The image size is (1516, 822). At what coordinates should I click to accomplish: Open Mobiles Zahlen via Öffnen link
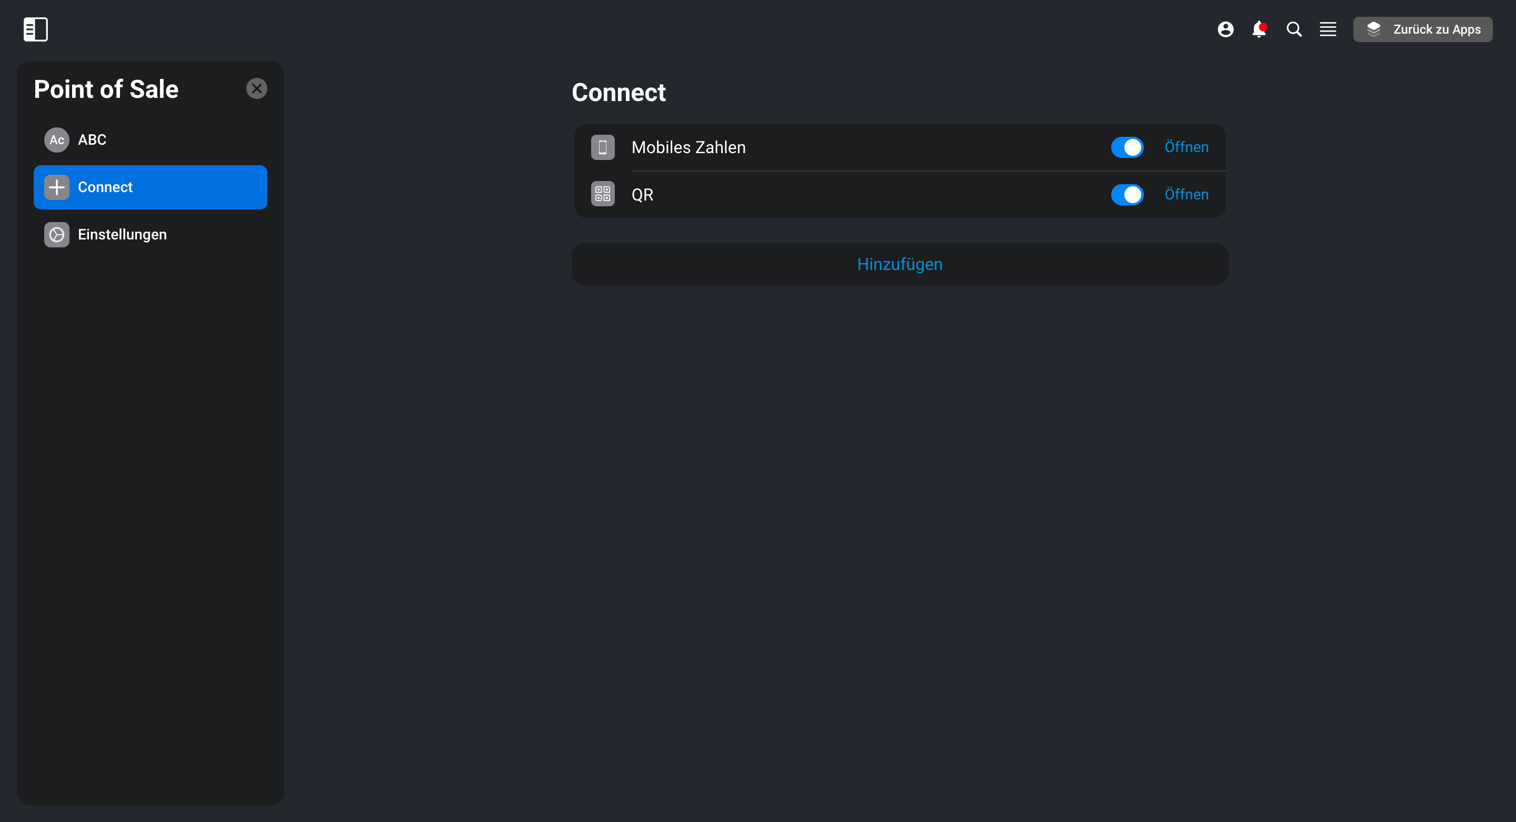point(1186,147)
